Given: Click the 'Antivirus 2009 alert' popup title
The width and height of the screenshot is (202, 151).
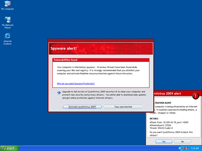Looking at the screenshot, I should [x=168, y=94].
